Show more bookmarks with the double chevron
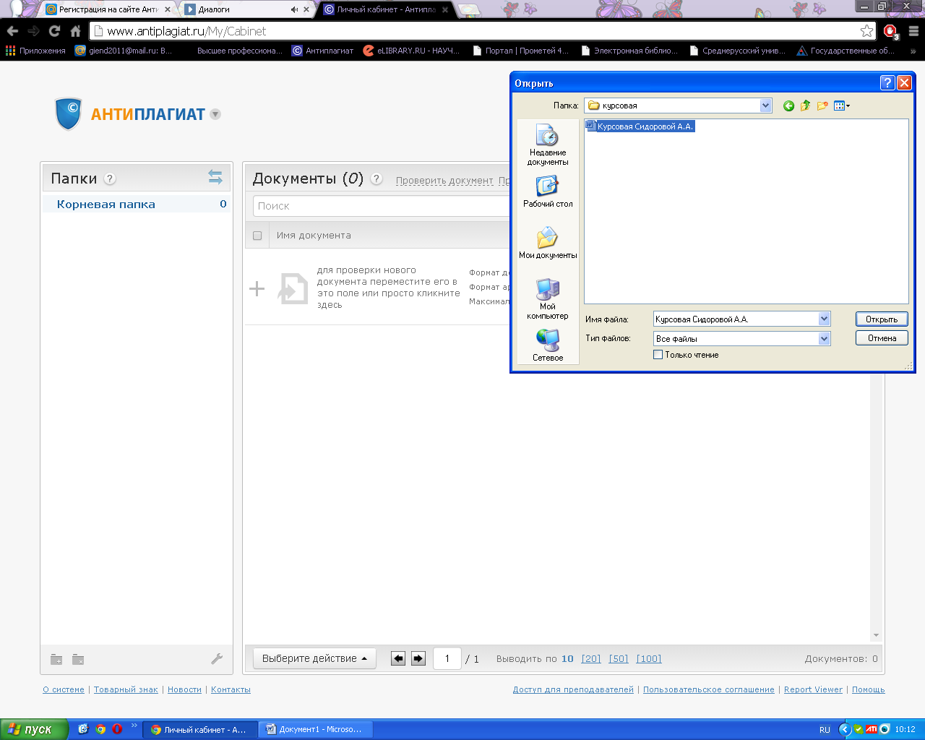925x740 pixels. coord(913,51)
